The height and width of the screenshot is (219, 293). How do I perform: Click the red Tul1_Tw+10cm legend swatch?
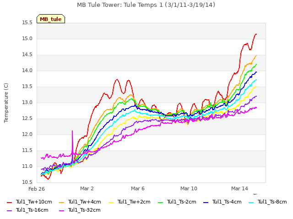9,202
